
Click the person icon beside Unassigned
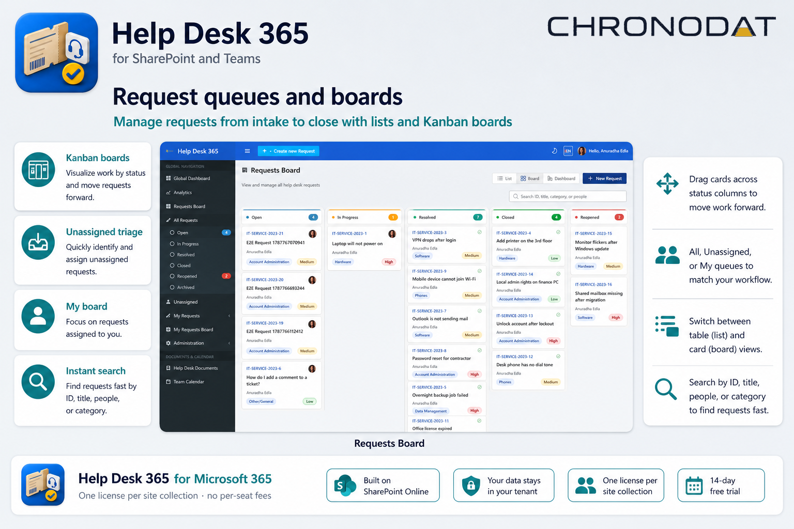click(169, 302)
